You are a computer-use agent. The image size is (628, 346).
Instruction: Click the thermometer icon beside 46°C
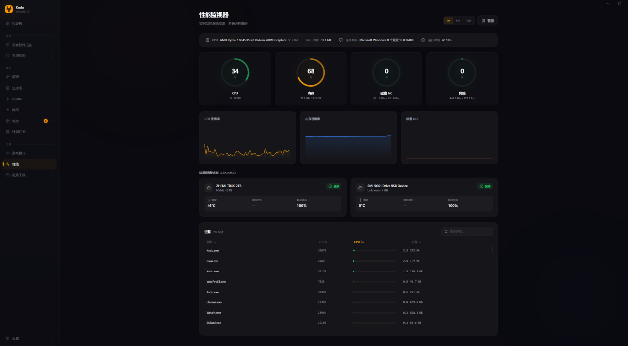coord(209,200)
